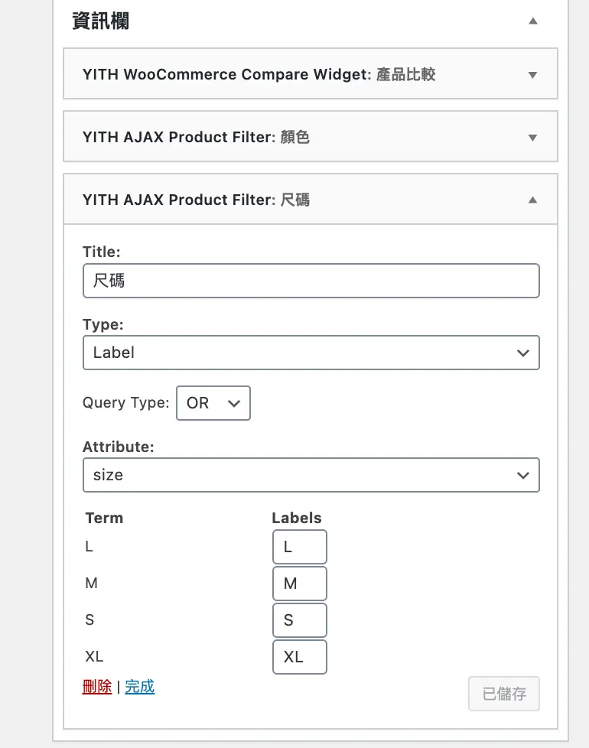Viewport: 589px width, 748px height.
Task: Click the label field for term XL
Action: tap(300, 657)
